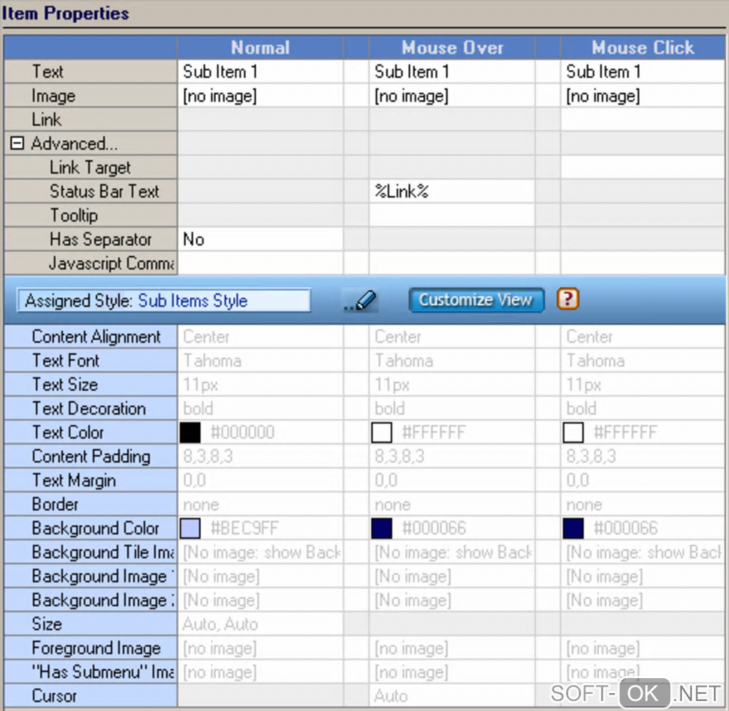The height and width of the screenshot is (711, 729).
Task: Click the Status Bar Text %Link% cell
Action: [452, 192]
